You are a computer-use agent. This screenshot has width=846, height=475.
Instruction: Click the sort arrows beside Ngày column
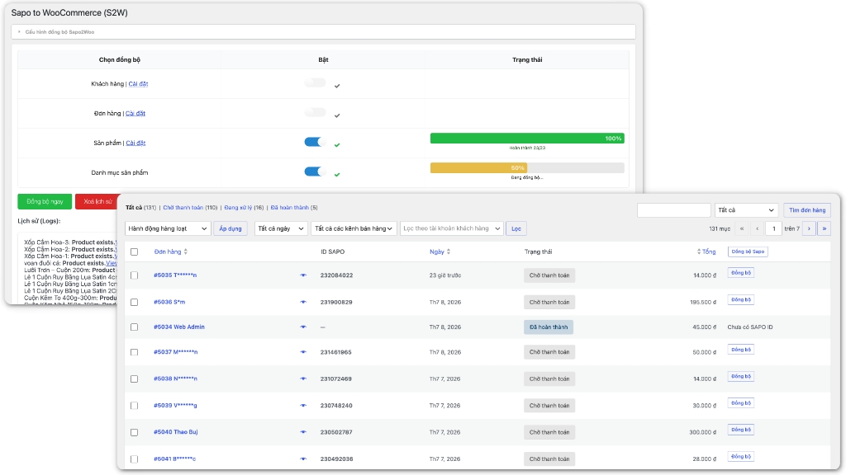tap(449, 252)
